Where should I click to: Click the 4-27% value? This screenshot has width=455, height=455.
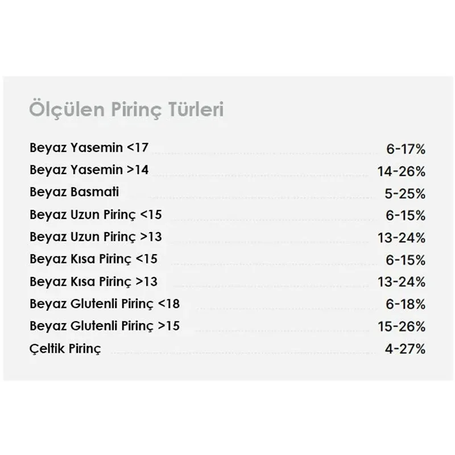click(405, 349)
